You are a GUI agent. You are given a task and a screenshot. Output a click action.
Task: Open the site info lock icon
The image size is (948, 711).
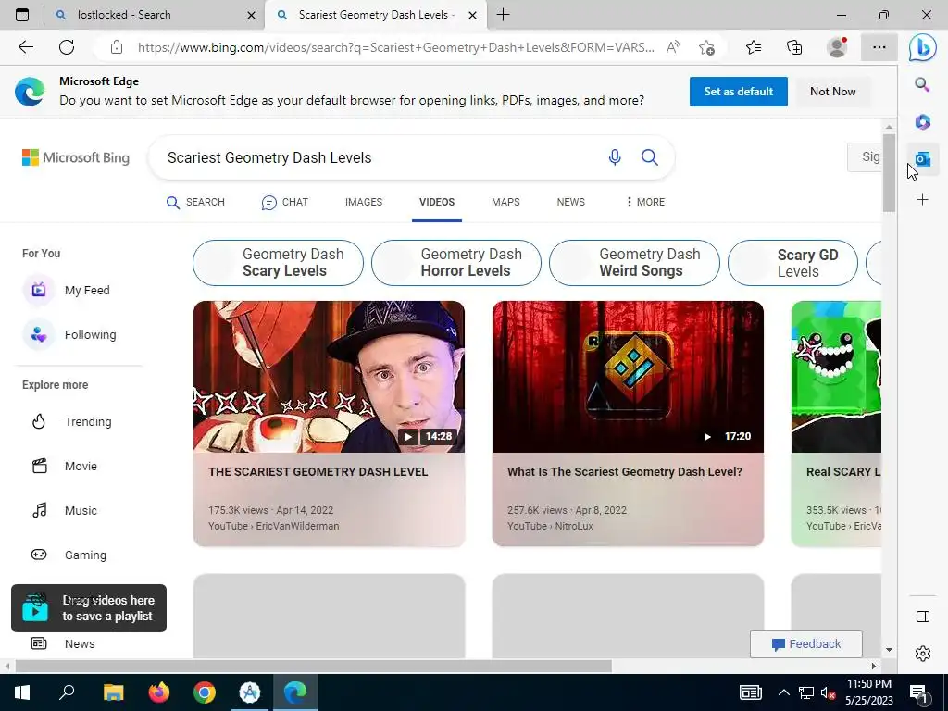[117, 47]
